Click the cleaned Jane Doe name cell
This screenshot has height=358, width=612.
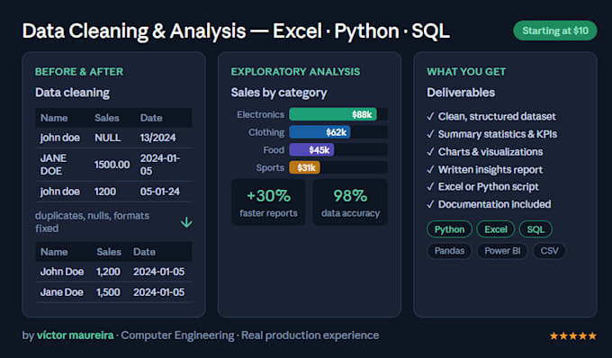(62, 292)
